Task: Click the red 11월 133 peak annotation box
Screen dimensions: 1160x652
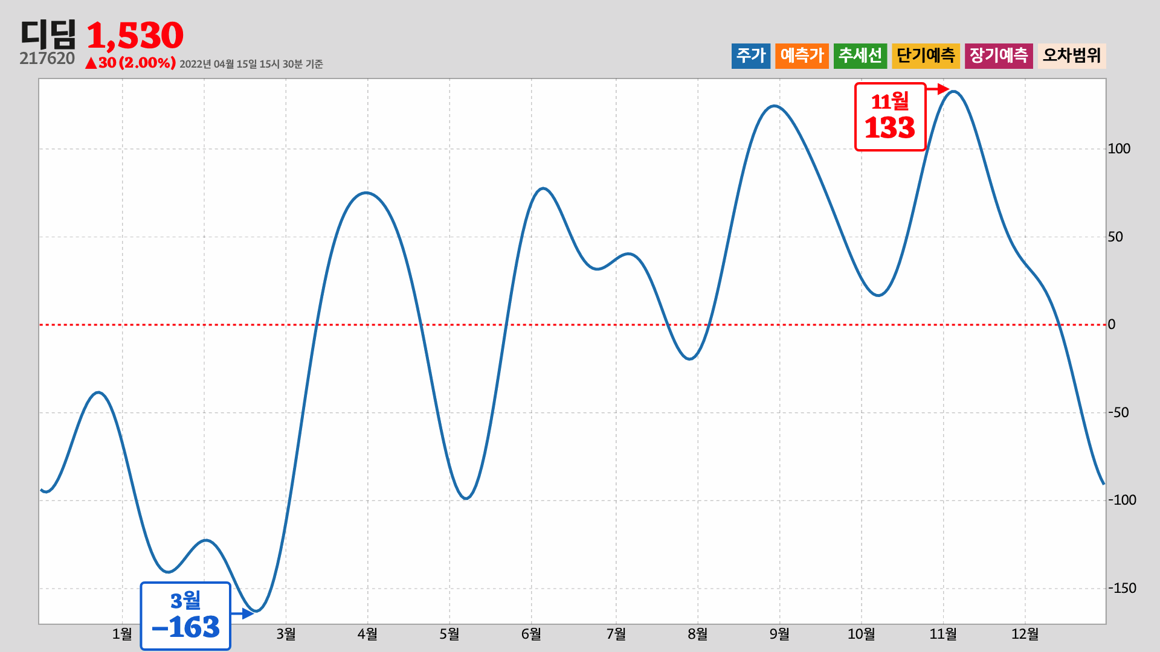Action: pos(890,117)
